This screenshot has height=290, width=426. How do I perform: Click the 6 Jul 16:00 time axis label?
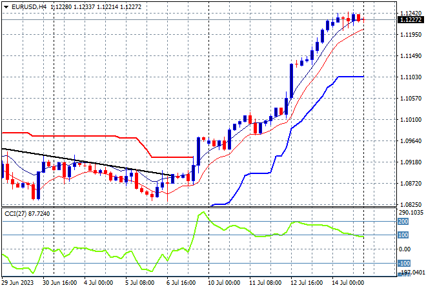coord(181,283)
